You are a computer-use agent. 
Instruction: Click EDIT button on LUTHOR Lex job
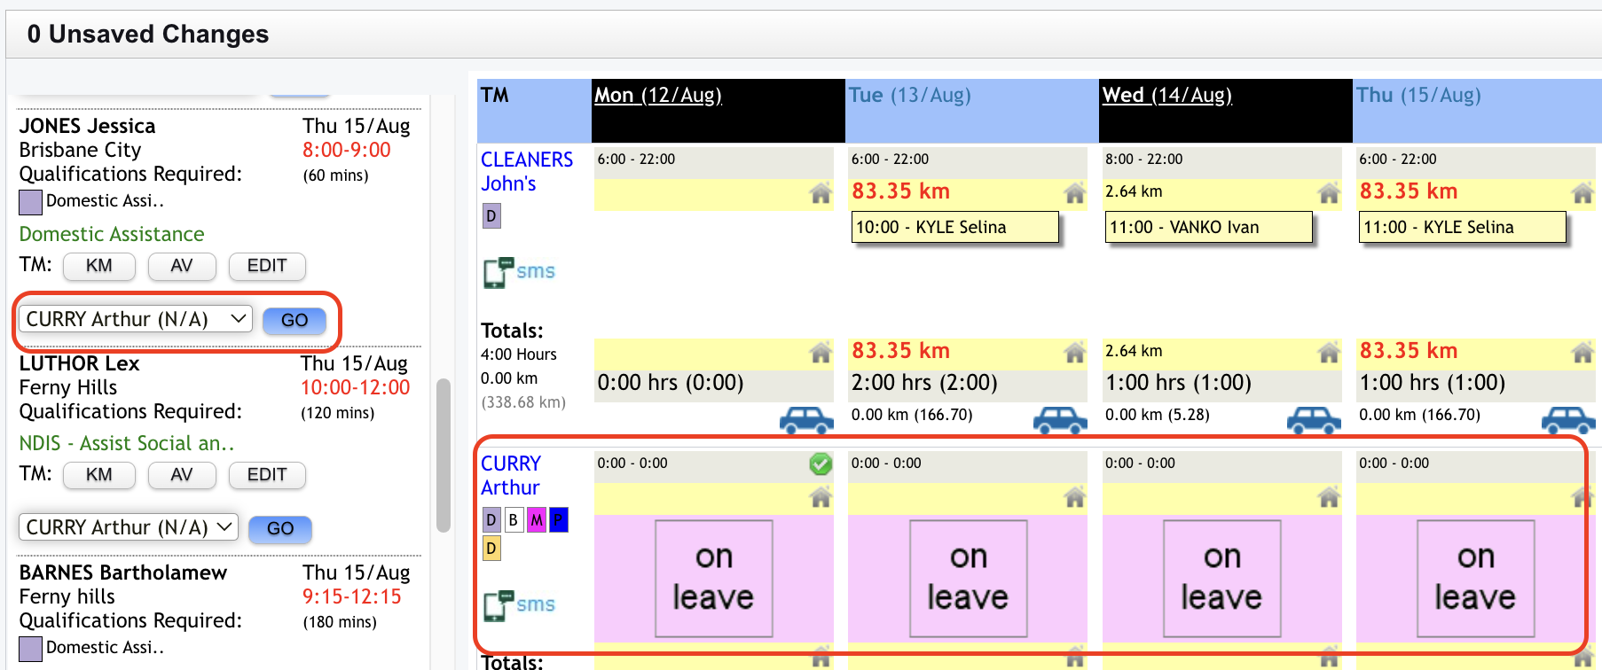point(267,475)
